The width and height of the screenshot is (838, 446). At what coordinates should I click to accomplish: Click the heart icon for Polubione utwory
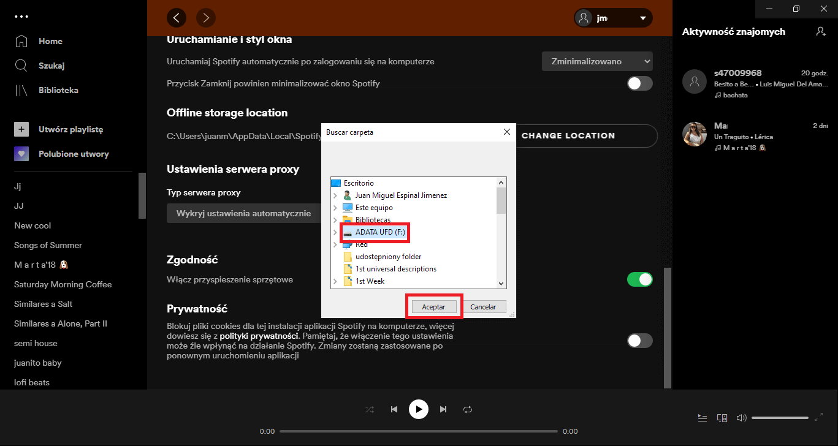tap(21, 154)
